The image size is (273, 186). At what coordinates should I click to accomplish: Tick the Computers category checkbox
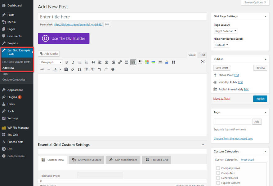point(218,173)
